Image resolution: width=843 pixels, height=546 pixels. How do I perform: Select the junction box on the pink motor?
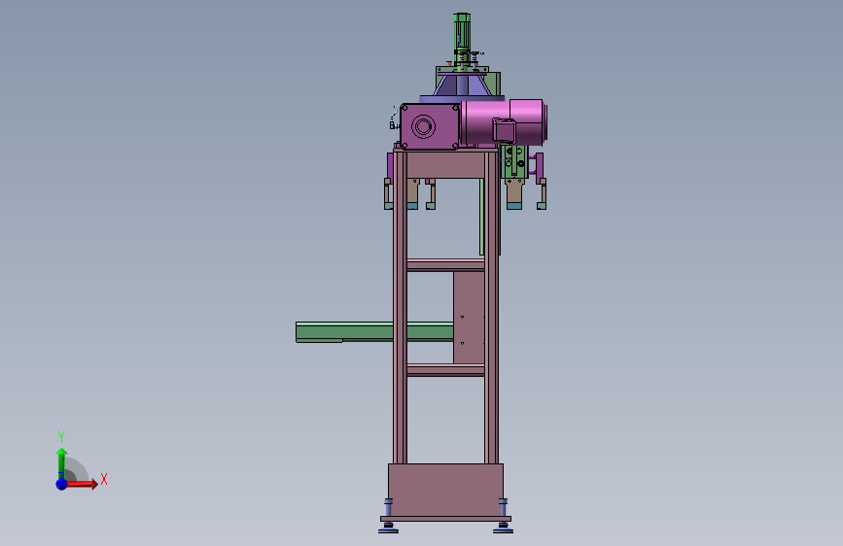tap(504, 131)
